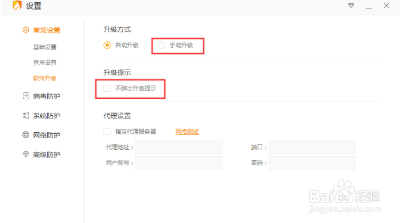403x223 pixels.
Task: Click the 密码 input field
Action: 312,163
